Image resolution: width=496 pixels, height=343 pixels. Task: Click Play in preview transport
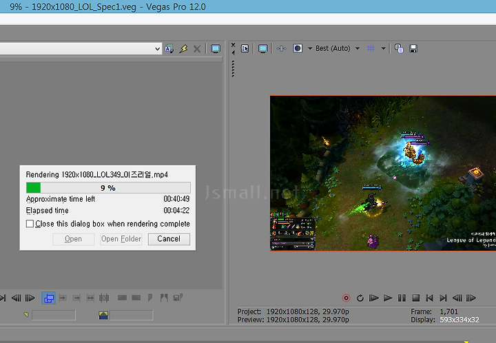point(388,298)
